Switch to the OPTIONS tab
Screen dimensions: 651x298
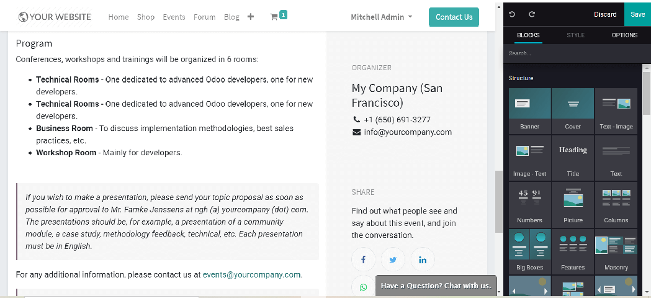(624, 35)
